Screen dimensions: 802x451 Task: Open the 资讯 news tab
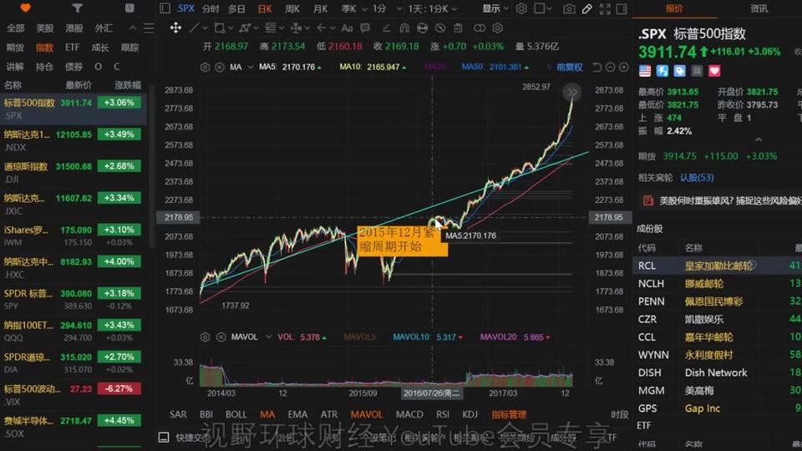pyautogui.click(x=759, y=8)
